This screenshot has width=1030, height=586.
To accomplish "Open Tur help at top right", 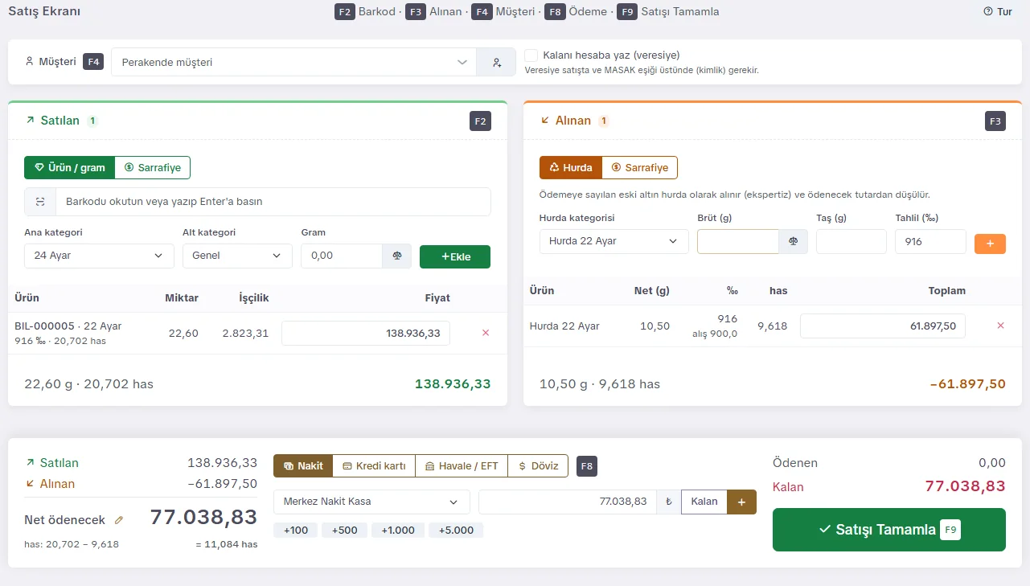I will [x=998, y=12].
